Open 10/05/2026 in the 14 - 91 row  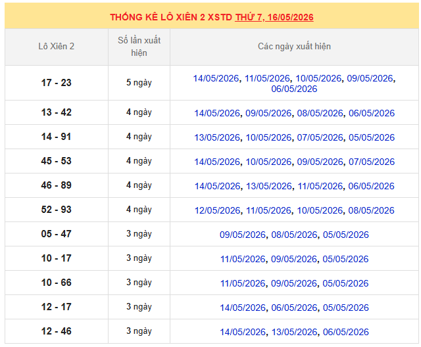[x=268, y=137]
